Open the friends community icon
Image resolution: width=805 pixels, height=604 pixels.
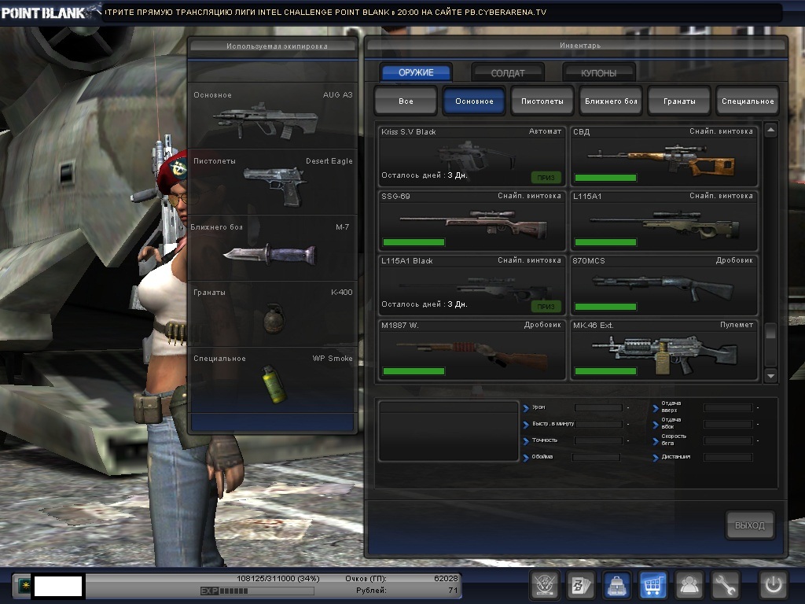pyautogui.click(x=689, y=585)
